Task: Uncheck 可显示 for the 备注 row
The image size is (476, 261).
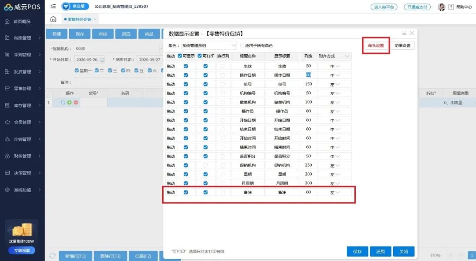Action: point(186,192)
